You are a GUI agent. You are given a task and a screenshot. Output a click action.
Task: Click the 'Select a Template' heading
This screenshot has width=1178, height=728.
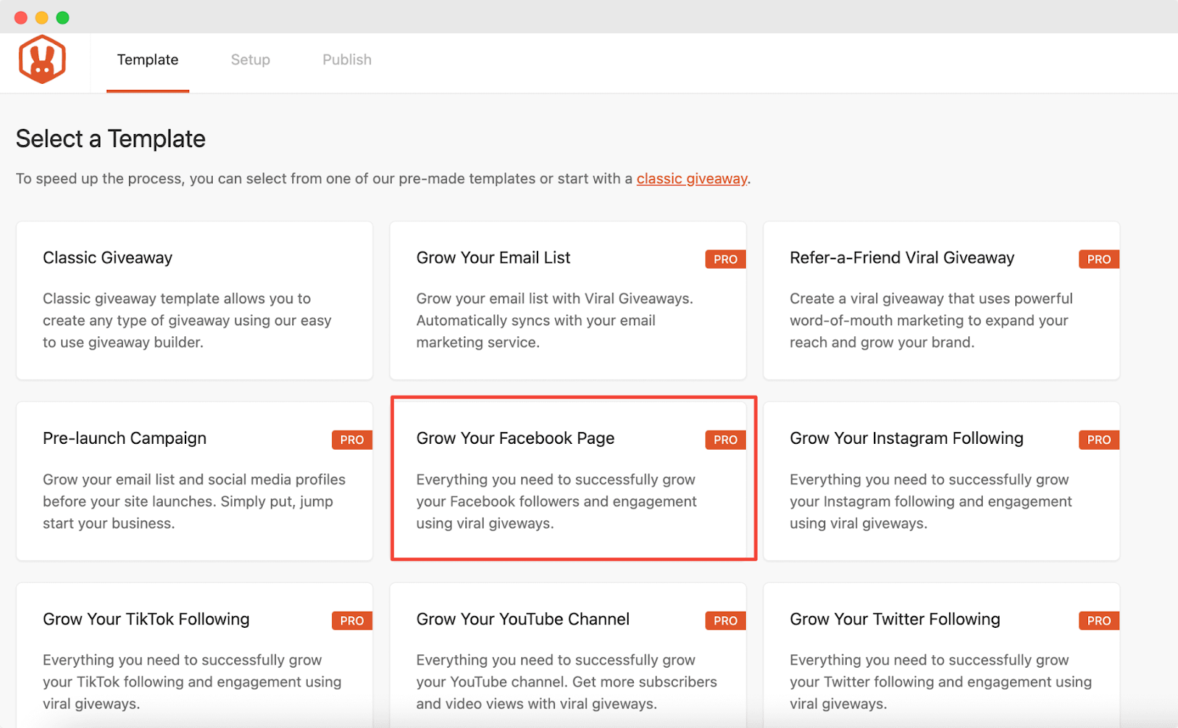110,139
